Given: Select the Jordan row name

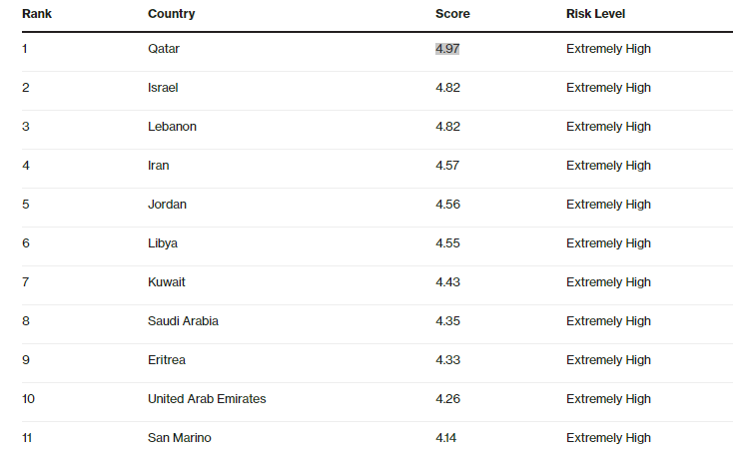Looking at the screenshot, I should click(x=167, y=205).
